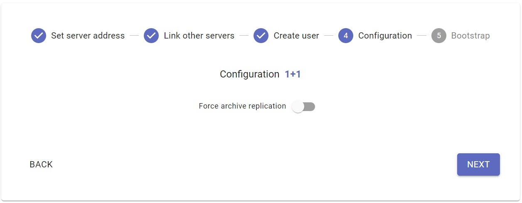Toggle the Force archive replication switch
Screen dimensions: 522x203
[303, 107]
